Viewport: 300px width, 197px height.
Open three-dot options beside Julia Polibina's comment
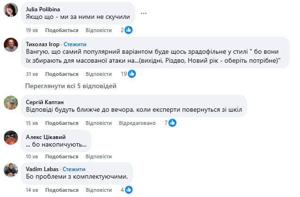(143, 13)
